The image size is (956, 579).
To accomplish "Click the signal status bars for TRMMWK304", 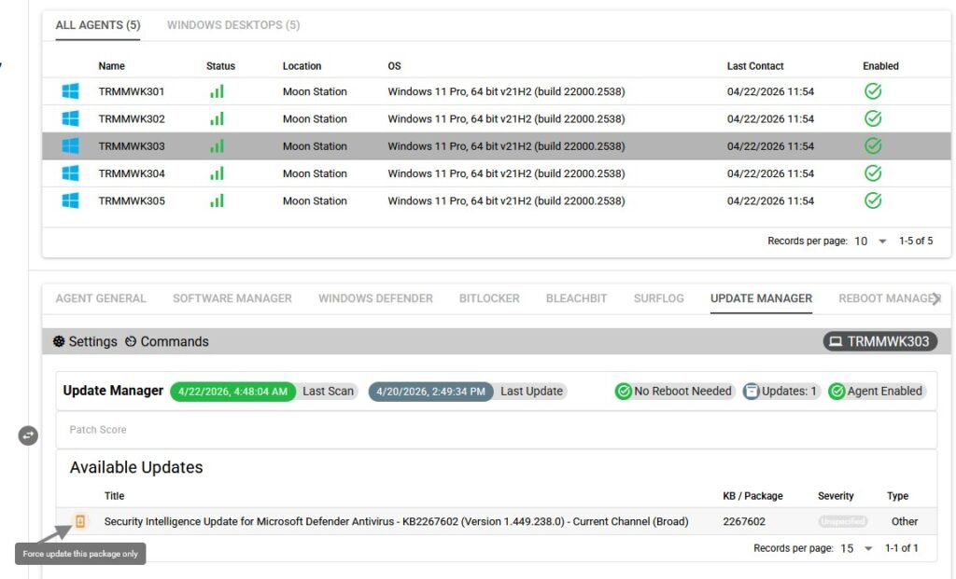I will (x=217, y=173).
